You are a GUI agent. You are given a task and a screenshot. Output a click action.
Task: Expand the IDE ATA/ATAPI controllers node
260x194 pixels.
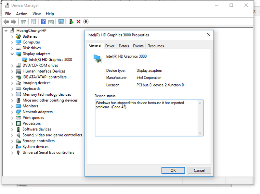coord(12,77)
